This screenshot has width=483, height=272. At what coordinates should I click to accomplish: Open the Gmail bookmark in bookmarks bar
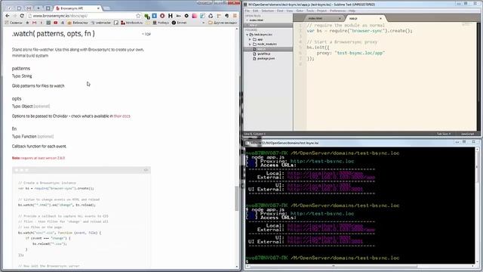click(34, 23)
